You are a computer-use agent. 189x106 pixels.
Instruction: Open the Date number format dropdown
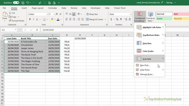pos(130,14)
